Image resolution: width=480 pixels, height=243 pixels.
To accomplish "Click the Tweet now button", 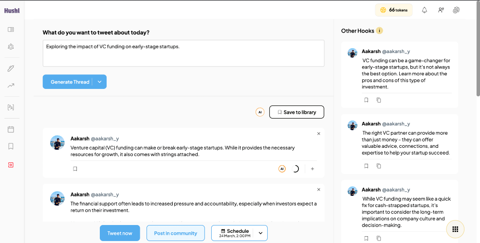I will coord(120,233).
